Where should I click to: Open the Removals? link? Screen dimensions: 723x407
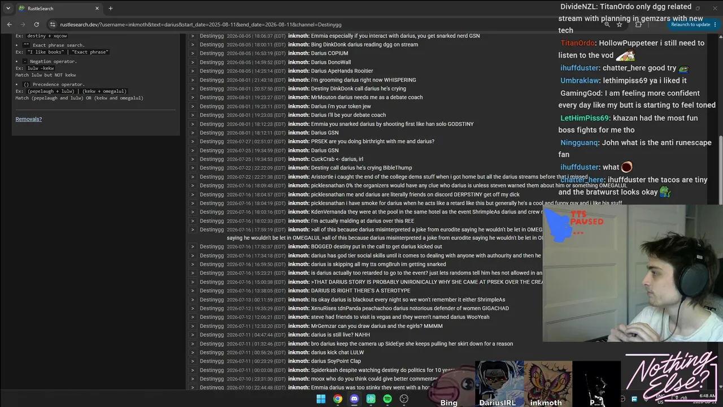(29, 119)
